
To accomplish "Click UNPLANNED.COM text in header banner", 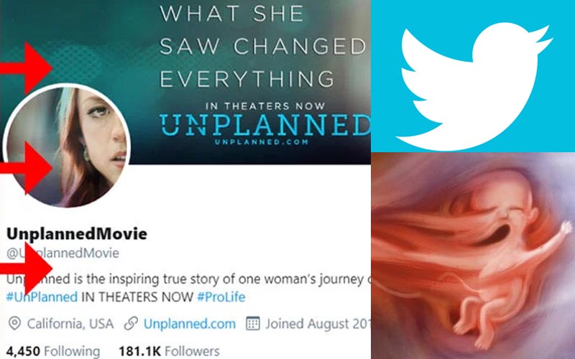I will pos(262,141).
